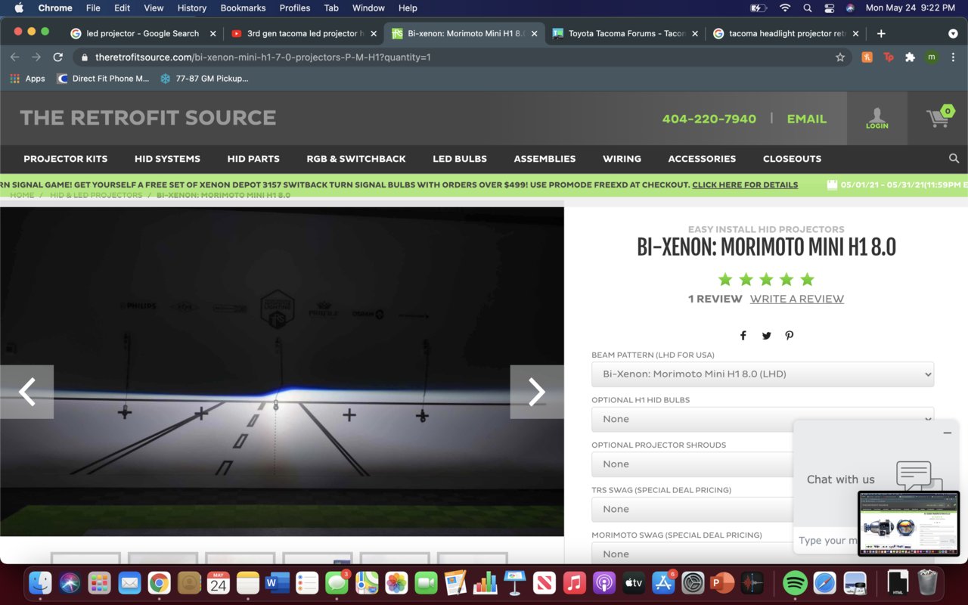The width and height of the screenshot is (968, 605).
Task: Open the Extensions puzzle piece menu
Action: point(910,57)
